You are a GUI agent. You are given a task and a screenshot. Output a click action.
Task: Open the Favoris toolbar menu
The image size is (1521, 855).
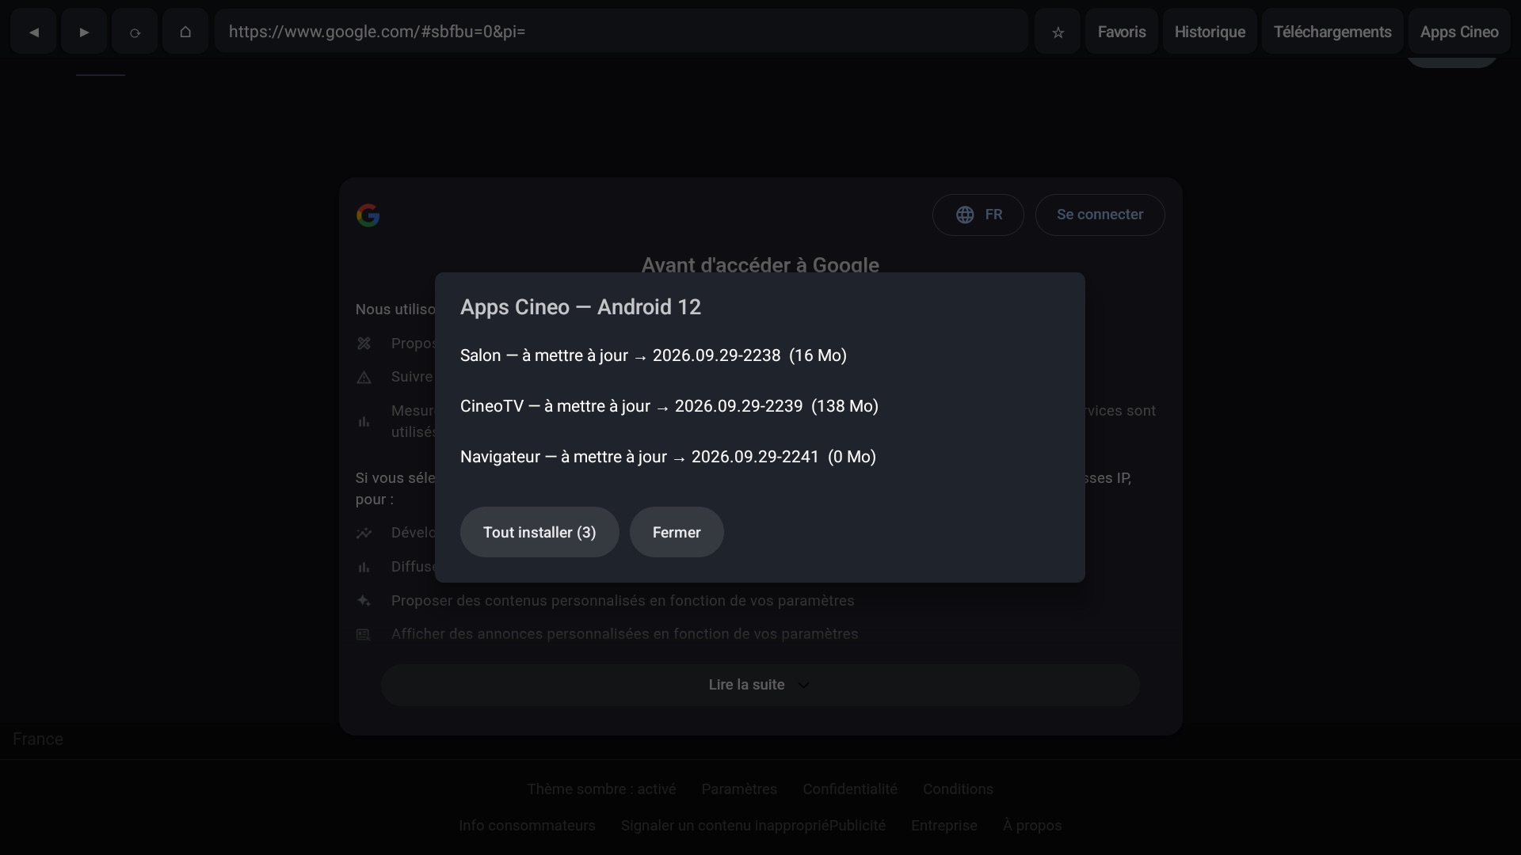(1122, 32)
